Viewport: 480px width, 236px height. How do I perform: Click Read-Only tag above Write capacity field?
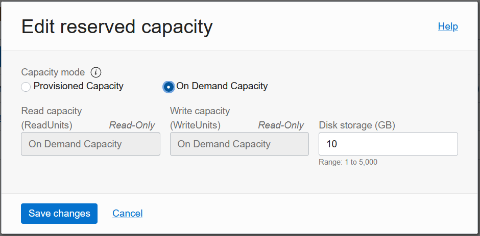[x=281, y=125]
